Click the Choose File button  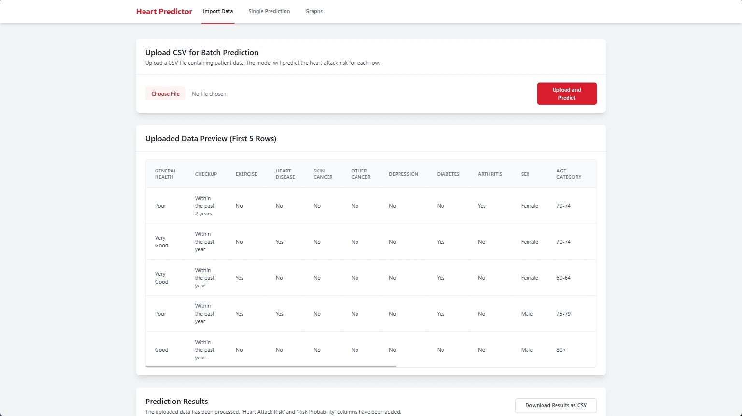166,94
